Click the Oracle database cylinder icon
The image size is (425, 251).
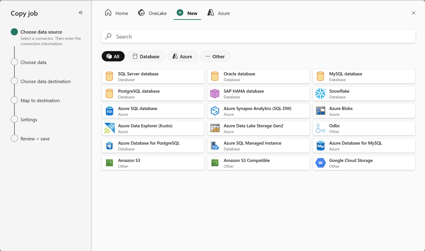pyautogui.click(x=215, y=76)
